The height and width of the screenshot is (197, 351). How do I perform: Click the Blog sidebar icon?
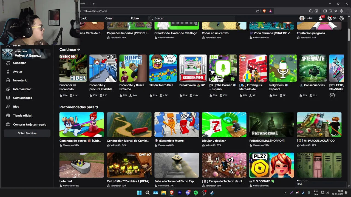(x=8, y=106)
